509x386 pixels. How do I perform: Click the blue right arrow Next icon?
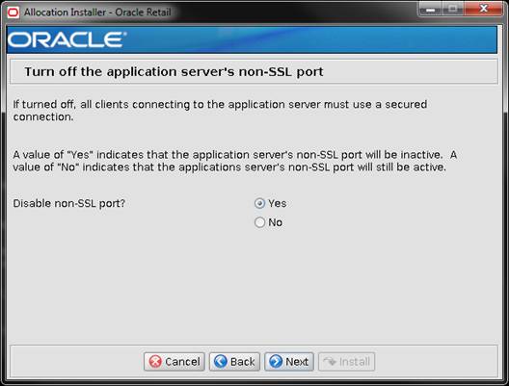coord(276,361)
